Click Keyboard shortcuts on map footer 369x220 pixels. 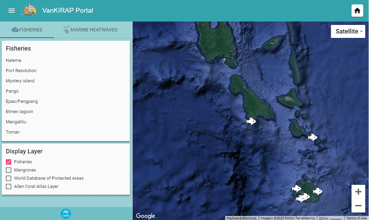[x=241, y=218]
